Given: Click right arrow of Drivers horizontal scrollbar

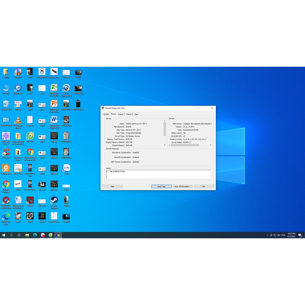Looking at the screenshot, I should 211,145.
